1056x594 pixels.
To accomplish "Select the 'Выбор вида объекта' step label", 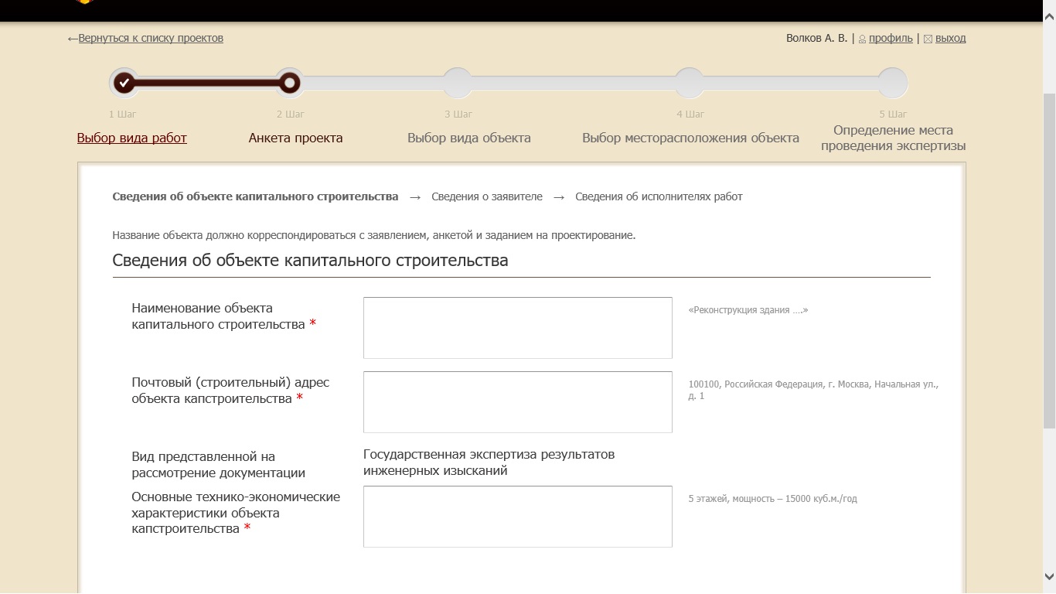I will click(469, 138).
